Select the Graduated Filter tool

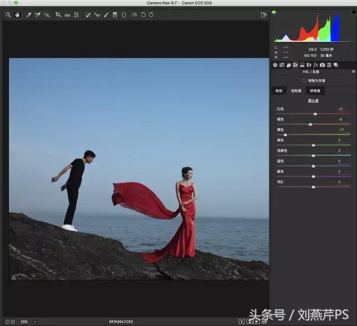coord(115,15)
